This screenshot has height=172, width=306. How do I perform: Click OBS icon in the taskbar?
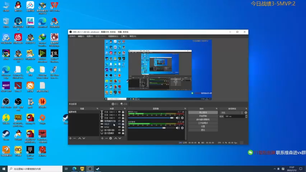[90, 169]
